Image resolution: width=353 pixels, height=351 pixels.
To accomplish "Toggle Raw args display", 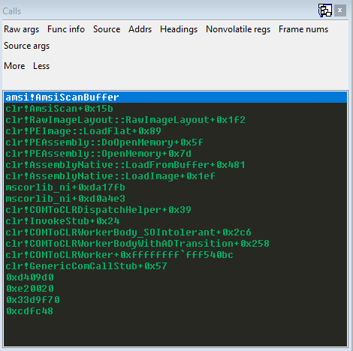I will (x=22, y=29).
